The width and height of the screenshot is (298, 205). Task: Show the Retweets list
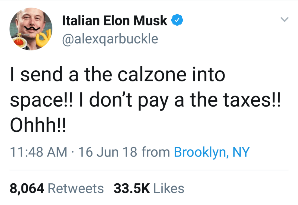click(76, 189)
